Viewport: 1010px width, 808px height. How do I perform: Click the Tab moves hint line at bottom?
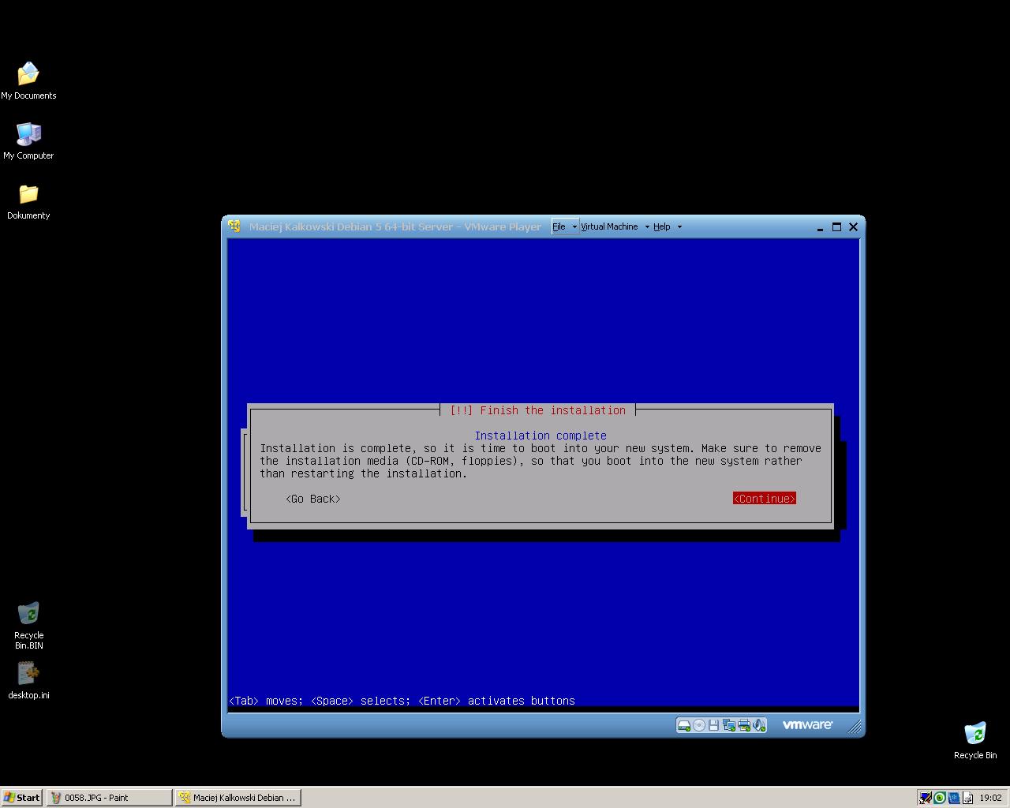[x=402, y=701]
